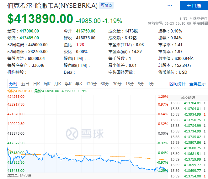Click the 总股本 value 152.24万
The height and width of the screenshot is (179, 208).
(x=183, y=65)
